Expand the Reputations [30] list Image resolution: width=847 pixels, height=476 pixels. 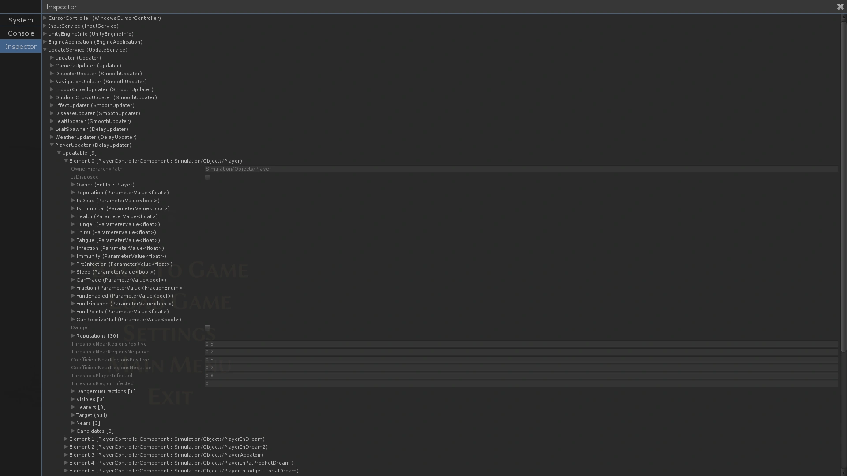(73, 336)
